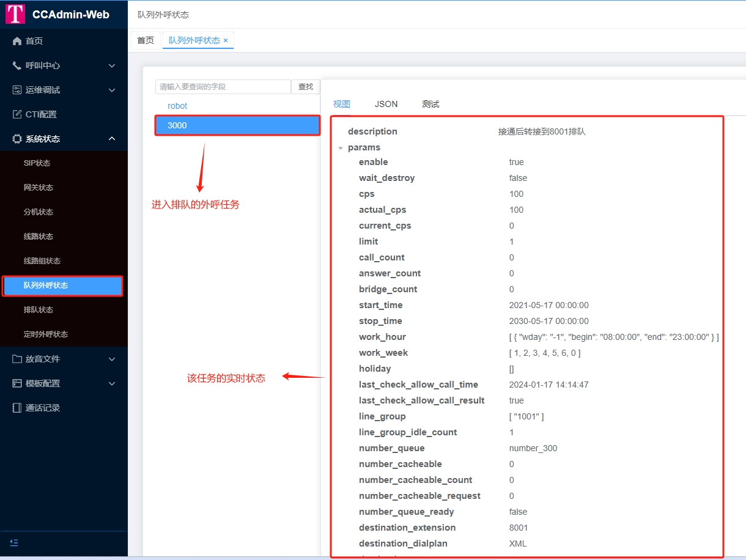
Task: Click the CTI配置 edit icon
Action: [17, 114]
